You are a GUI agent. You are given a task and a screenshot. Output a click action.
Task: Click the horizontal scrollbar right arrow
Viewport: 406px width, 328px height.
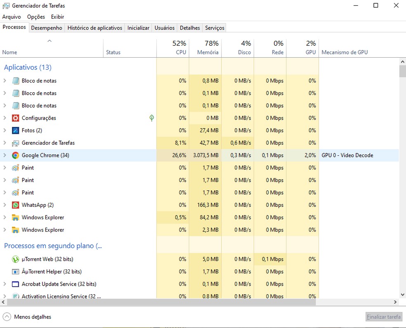point(395,302)
